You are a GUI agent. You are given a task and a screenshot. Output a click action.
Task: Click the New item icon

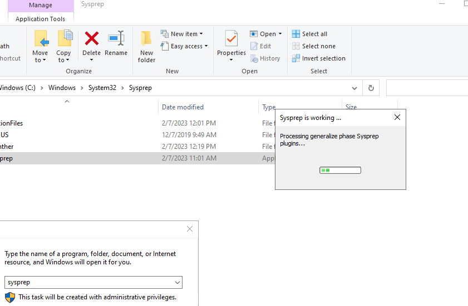[165, 34]
